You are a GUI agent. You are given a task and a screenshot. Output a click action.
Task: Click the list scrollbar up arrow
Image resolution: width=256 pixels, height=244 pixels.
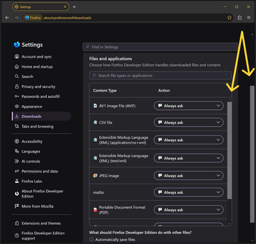coord(229,100)
